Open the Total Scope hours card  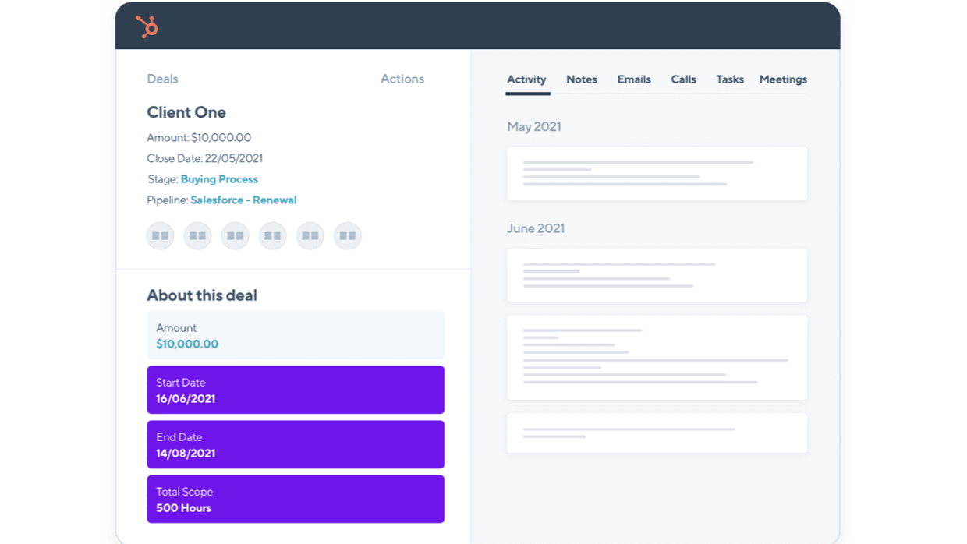(296, 498)
